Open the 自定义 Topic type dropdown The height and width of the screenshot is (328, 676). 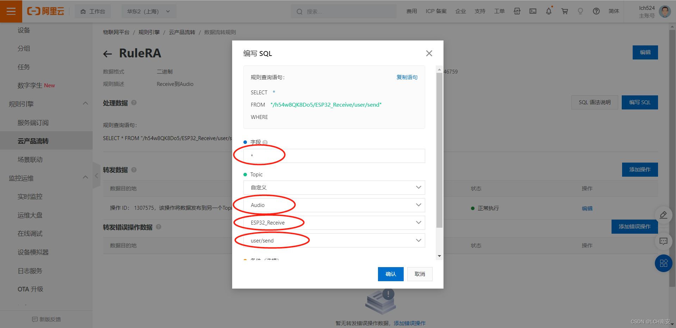(x=334, y=188)
